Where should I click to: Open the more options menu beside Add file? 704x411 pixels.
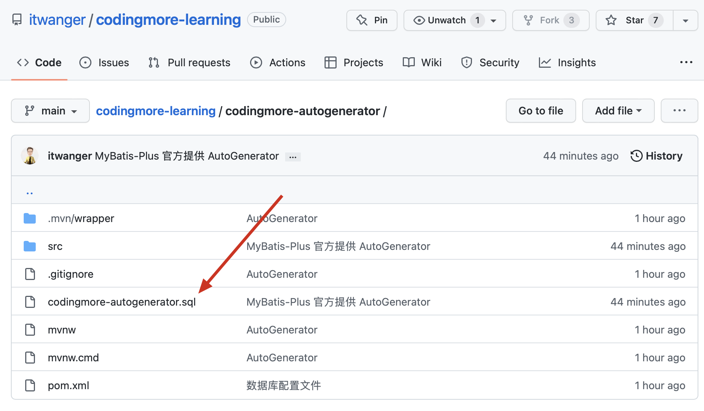[x=679, y=111]
